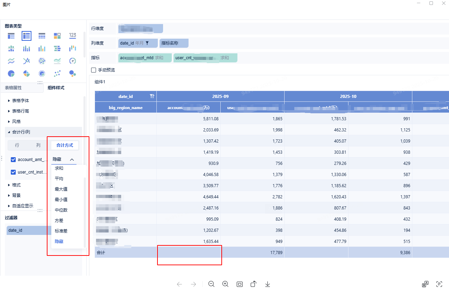The image size is (449, 290).
Task: Click the 指标名称 column dimension pill
Action: 174,43
